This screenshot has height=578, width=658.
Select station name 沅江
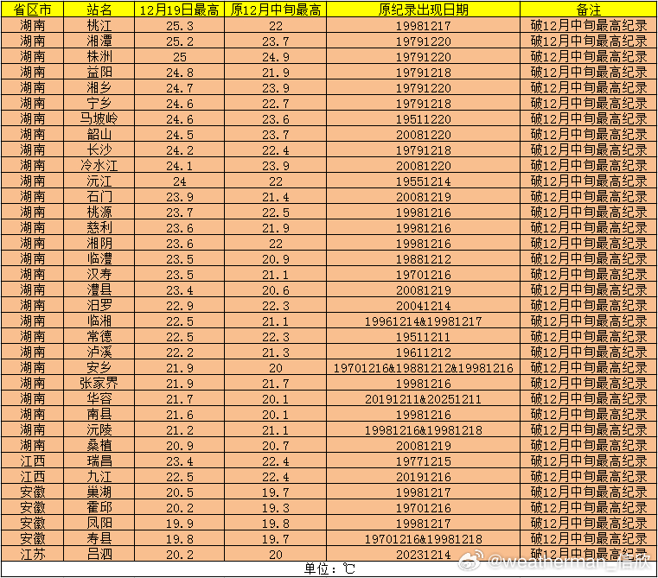pos(99,181)
